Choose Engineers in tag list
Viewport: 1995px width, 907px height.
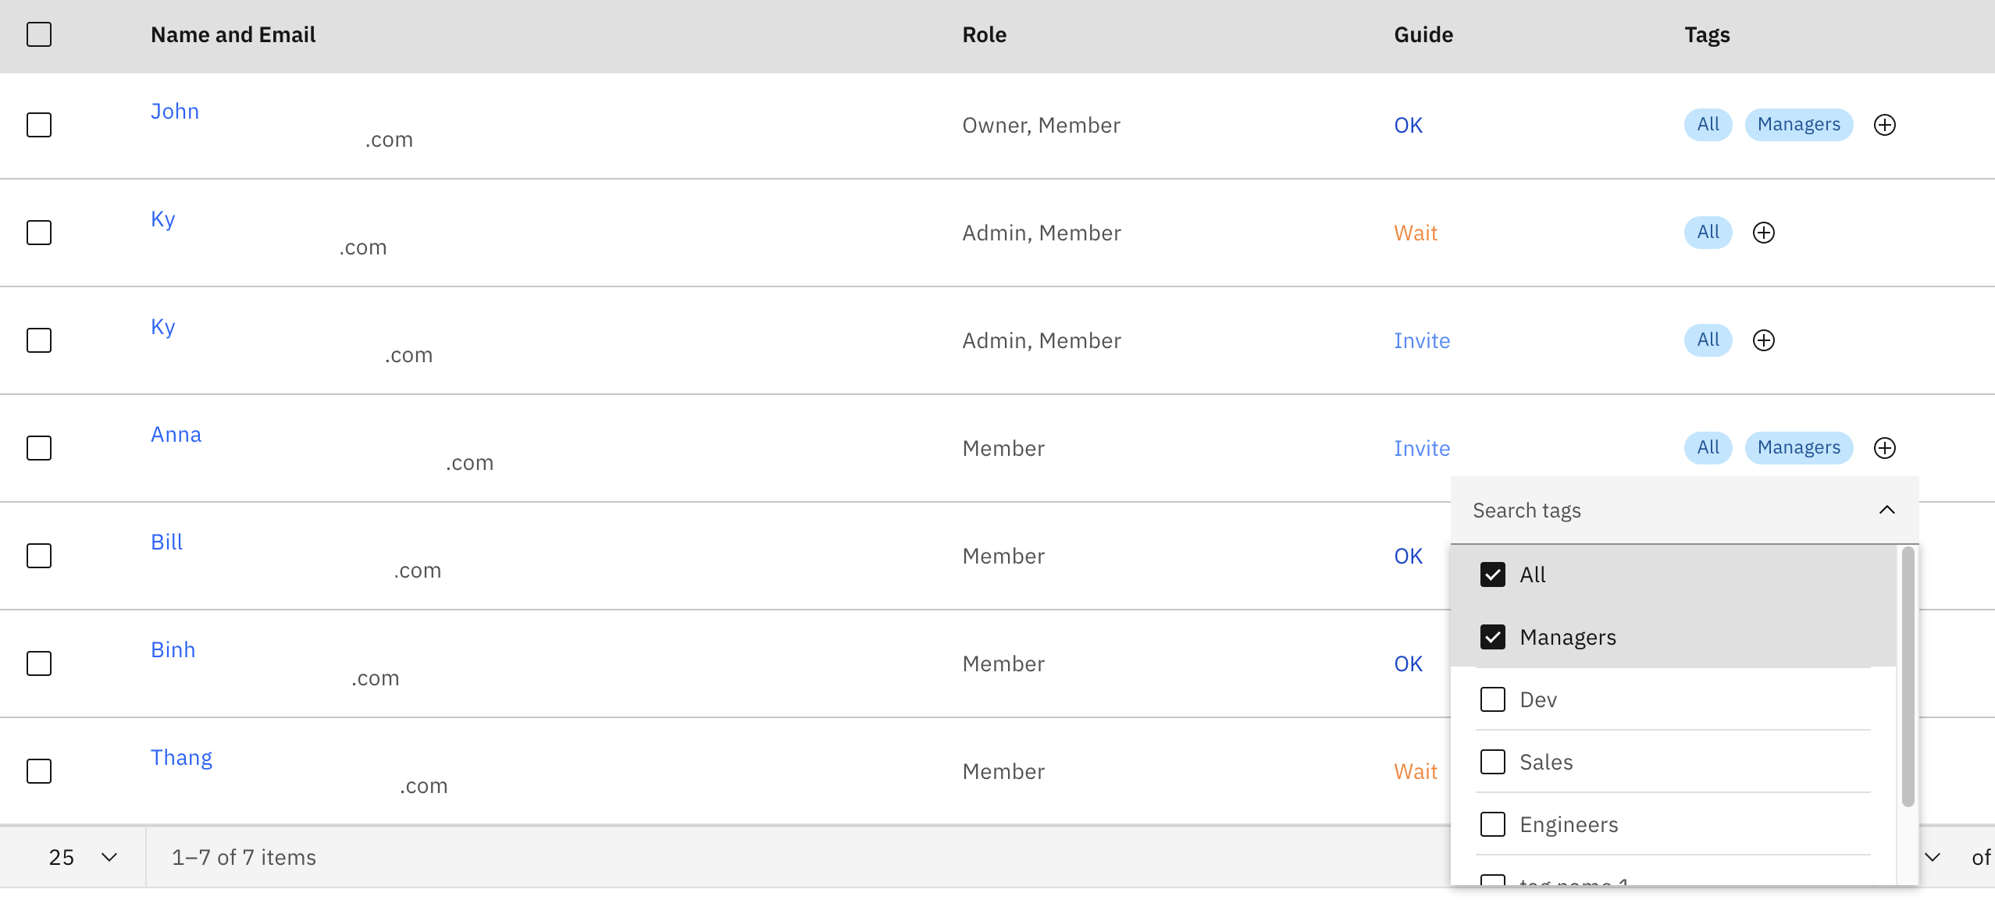point(1492,824)
